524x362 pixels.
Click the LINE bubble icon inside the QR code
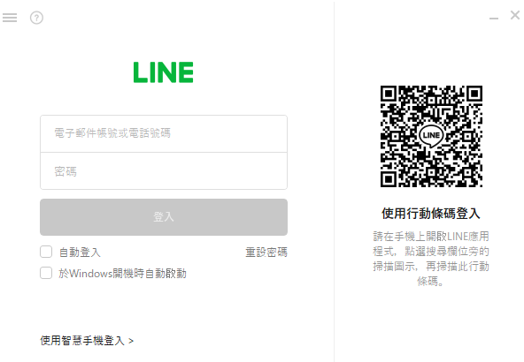[x=431, y=136]
